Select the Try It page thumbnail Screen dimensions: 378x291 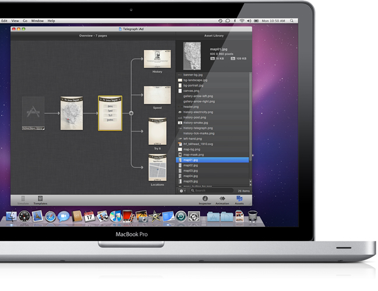coord(157,132)
